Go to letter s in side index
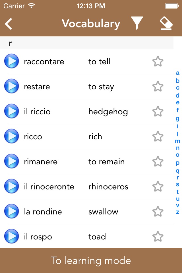Viewport: 182px width, 273px height. [x=178, y=184]
